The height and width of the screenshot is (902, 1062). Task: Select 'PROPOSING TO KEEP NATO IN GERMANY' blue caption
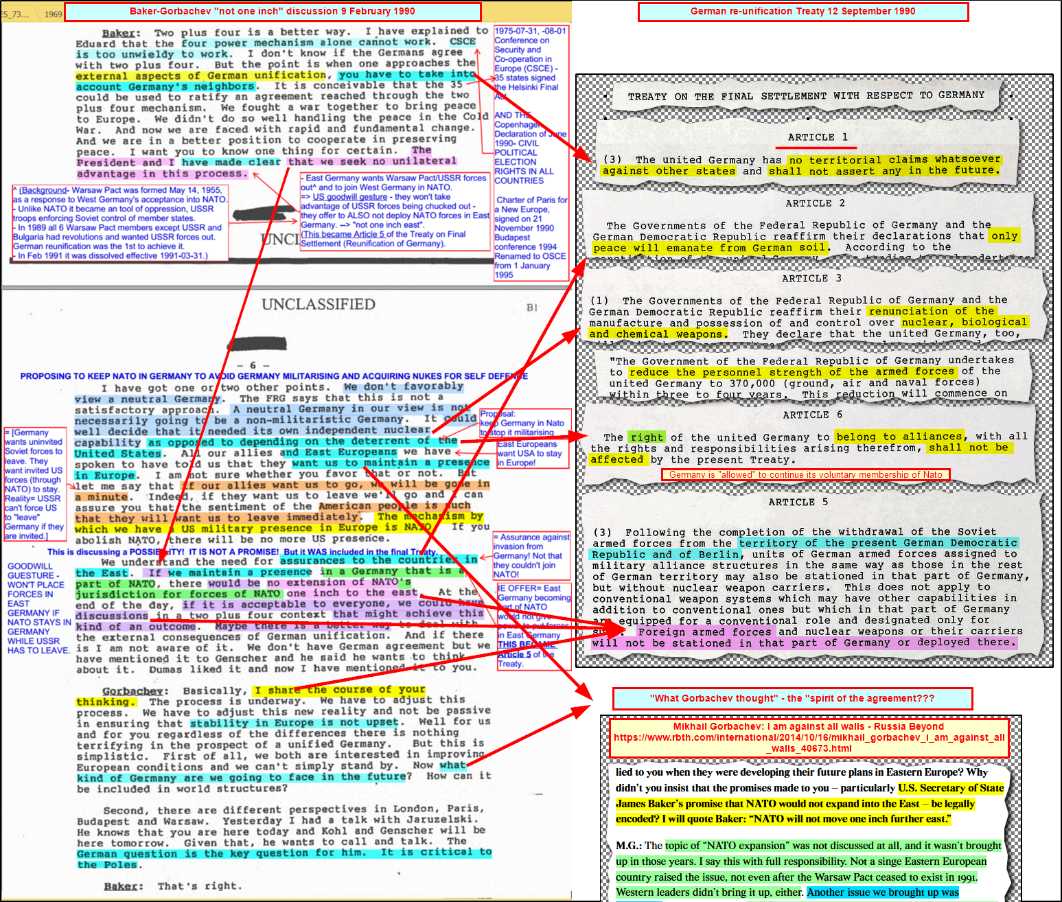274,376
